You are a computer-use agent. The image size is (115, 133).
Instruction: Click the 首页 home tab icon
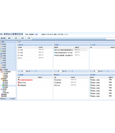[18, 42]
